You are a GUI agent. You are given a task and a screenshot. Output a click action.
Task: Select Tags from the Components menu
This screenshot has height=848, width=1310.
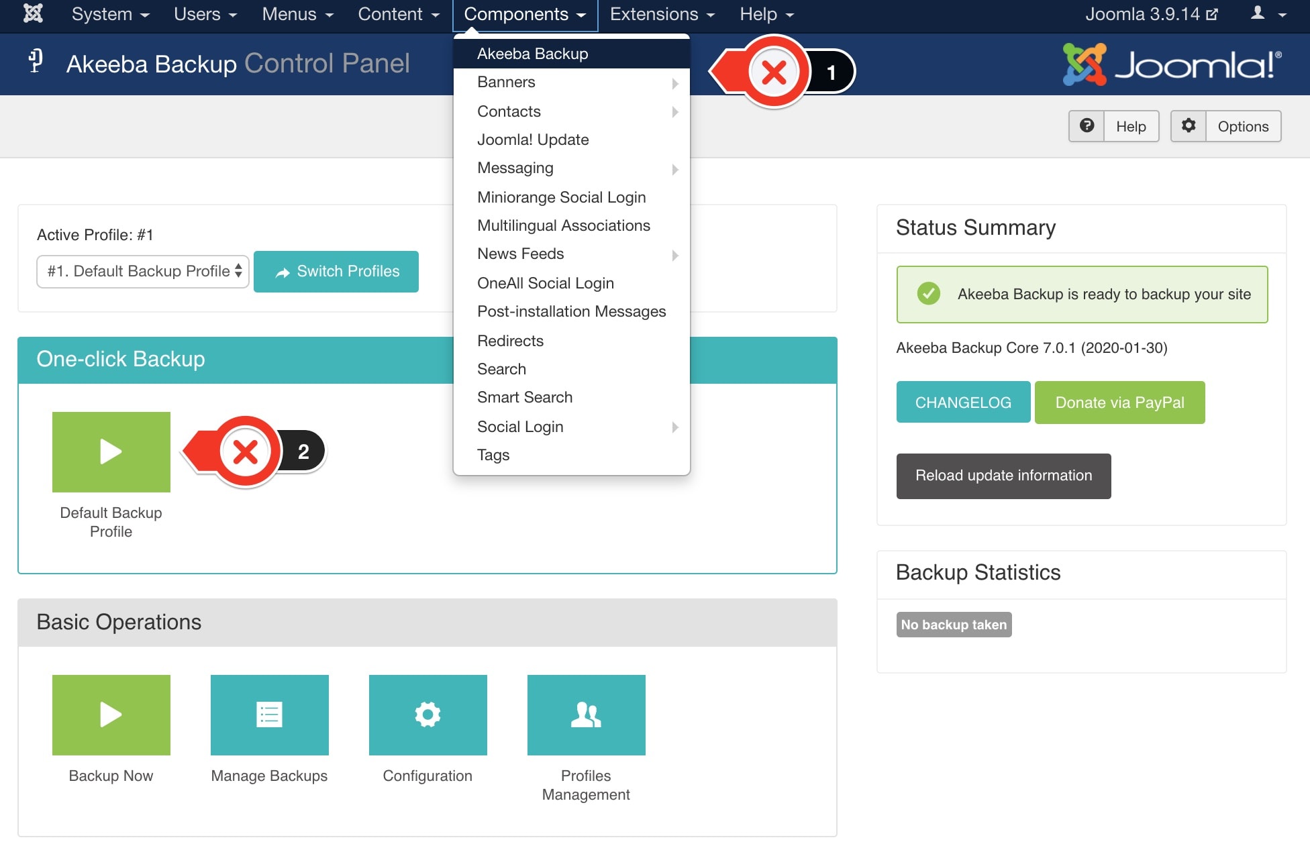[572, 455]
